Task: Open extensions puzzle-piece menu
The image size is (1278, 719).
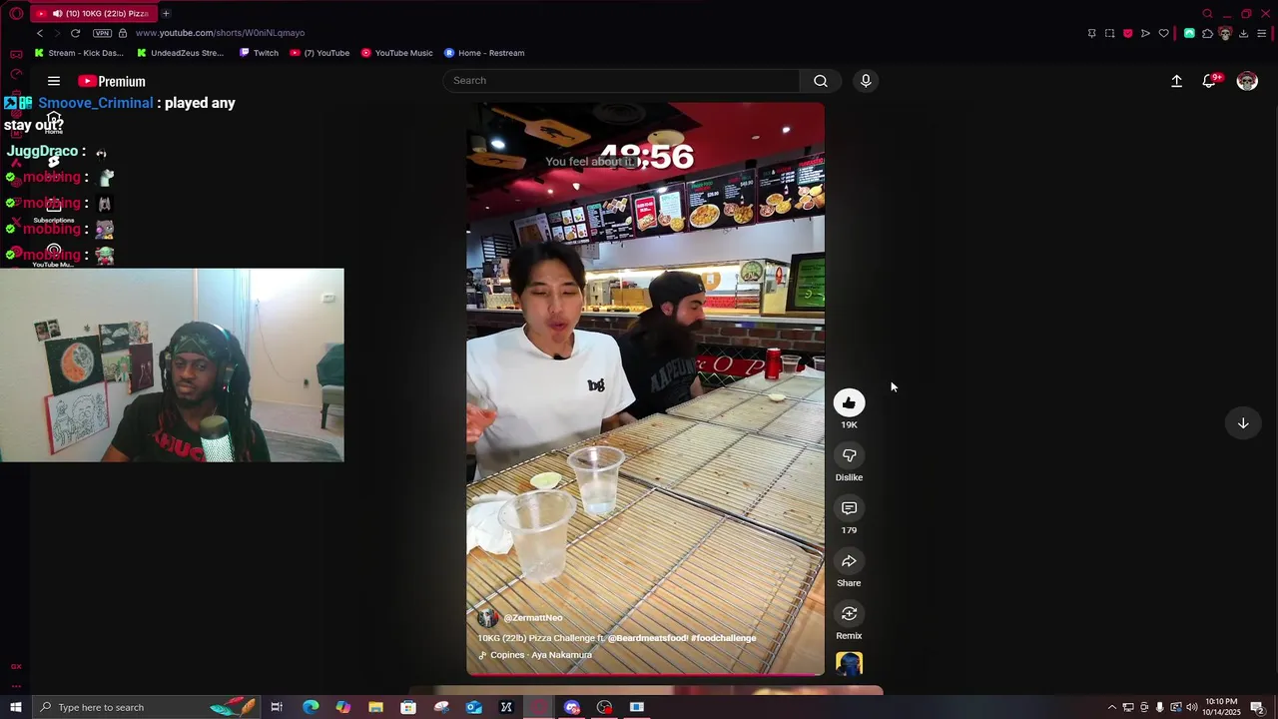Action: click(x=1207, y=33)
